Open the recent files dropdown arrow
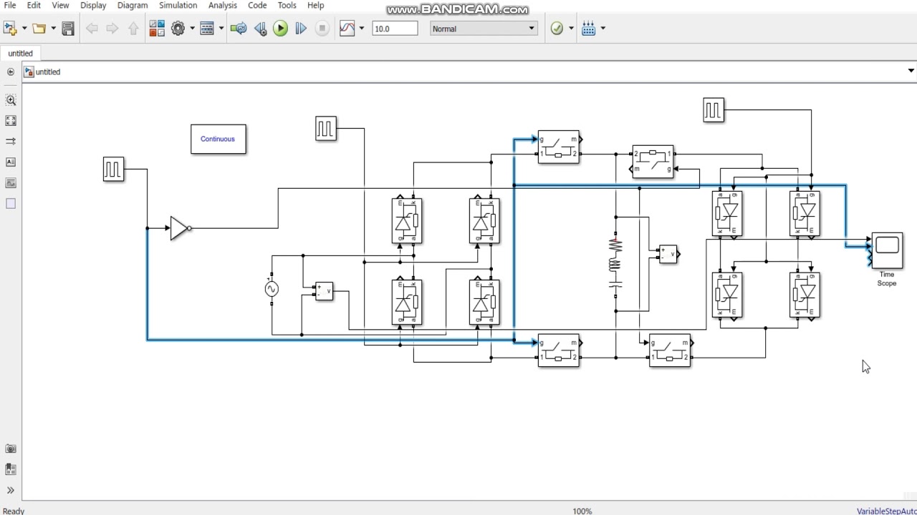The height and width of the screenshot is (515, 917). [x=53, y=29]
